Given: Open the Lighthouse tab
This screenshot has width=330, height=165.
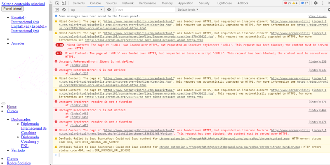Looking at the screenshot, I should pyautogui.click(x=224, y=3).
